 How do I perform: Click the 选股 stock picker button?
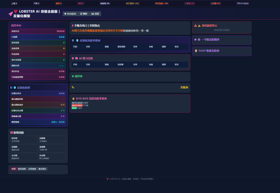pyautogui.click(x=95, y=14)
